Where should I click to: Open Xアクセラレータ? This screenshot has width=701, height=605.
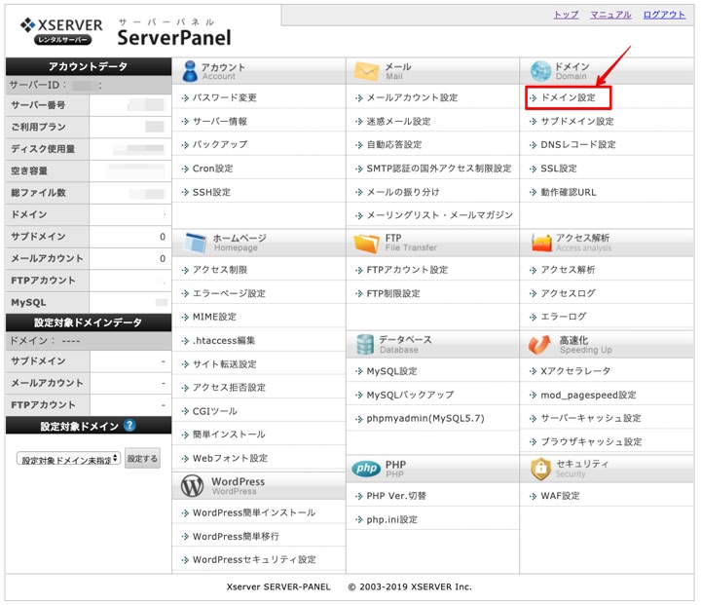click(575, 371)
